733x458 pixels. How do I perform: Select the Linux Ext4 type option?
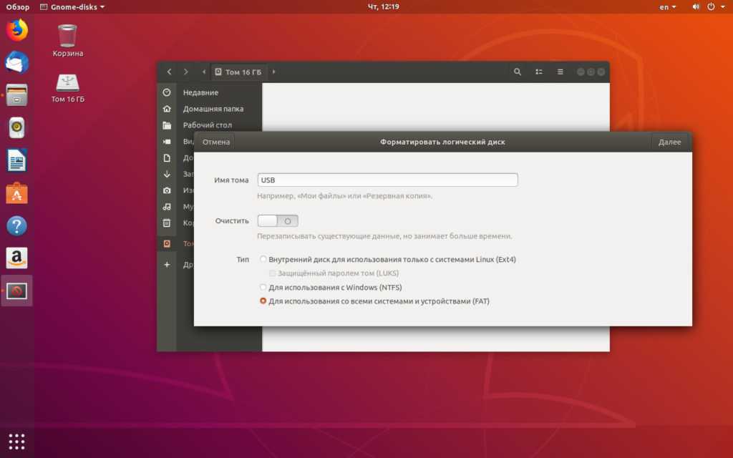263,259
